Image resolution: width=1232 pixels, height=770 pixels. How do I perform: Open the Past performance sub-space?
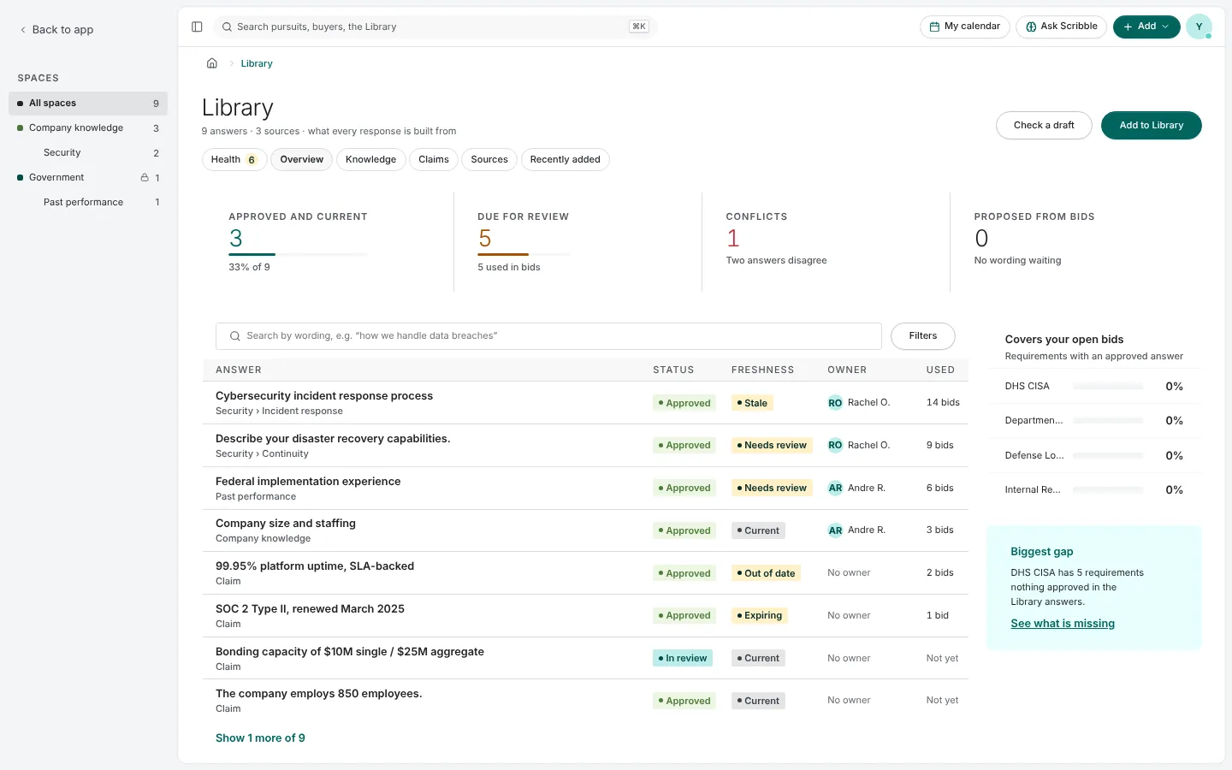tap(88, 203)
